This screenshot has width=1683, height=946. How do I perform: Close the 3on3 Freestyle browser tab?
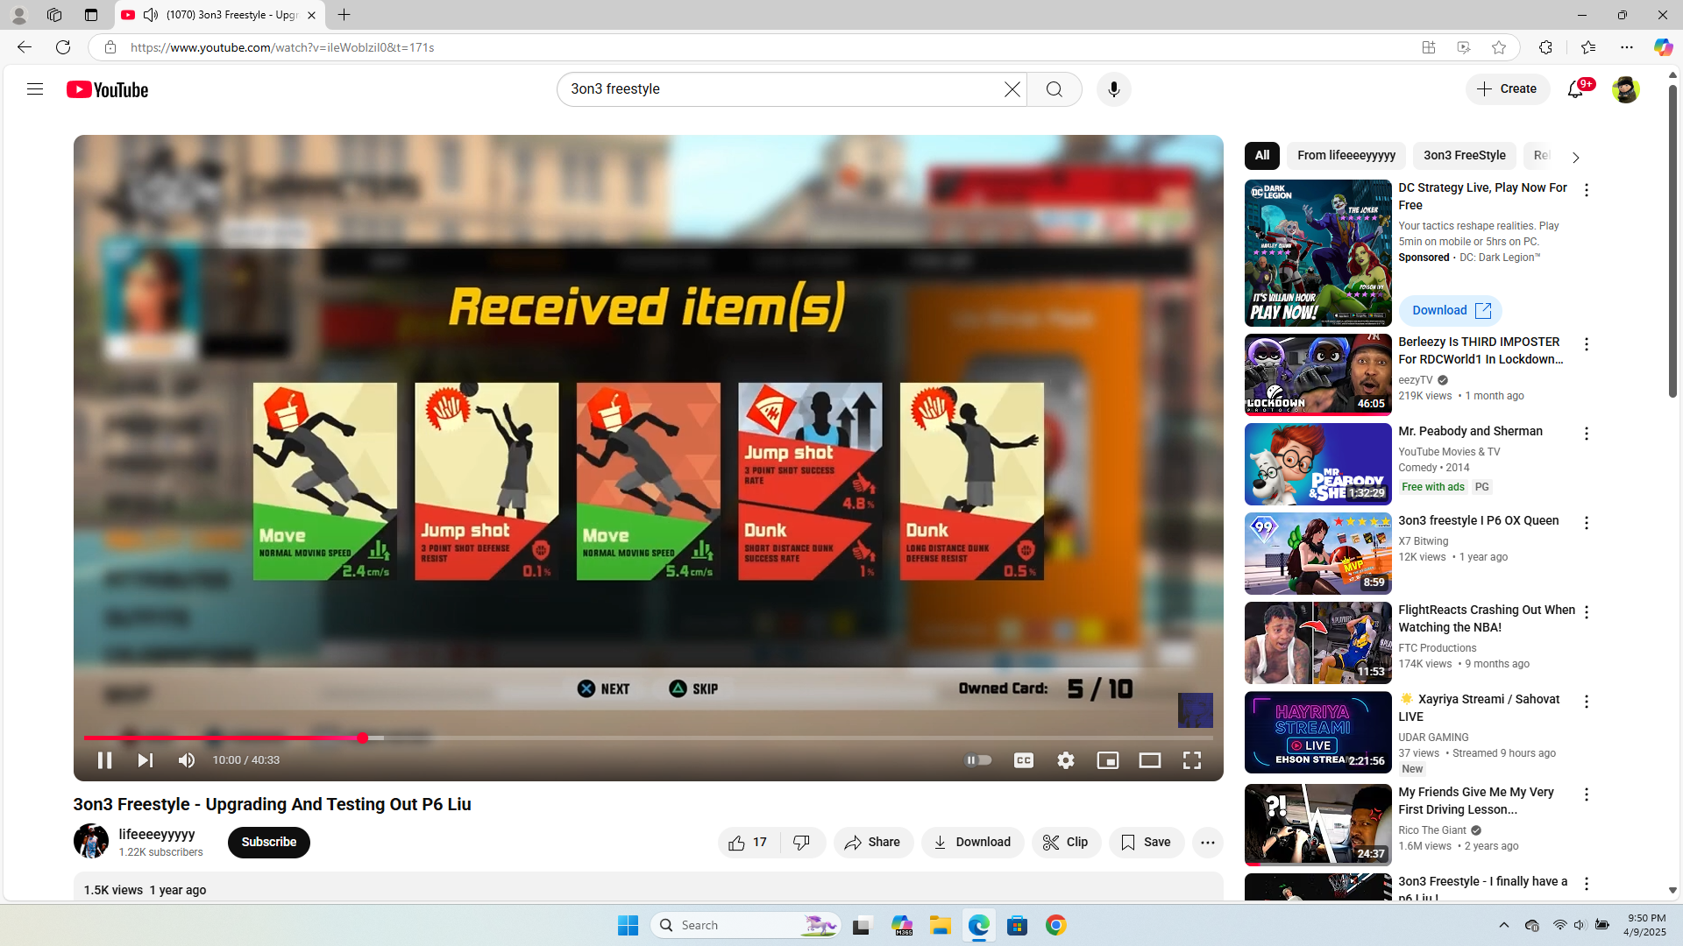click(311, 15)
